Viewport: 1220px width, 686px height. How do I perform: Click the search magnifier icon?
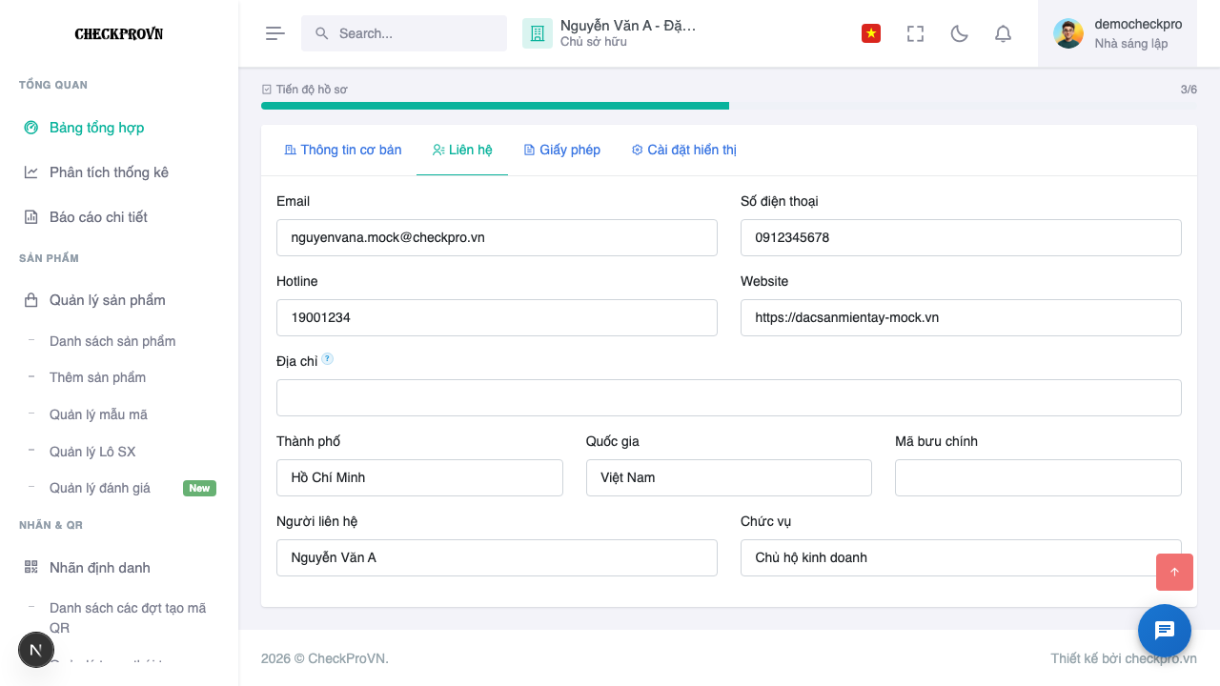pyautogui.click(x=322, y=33)
